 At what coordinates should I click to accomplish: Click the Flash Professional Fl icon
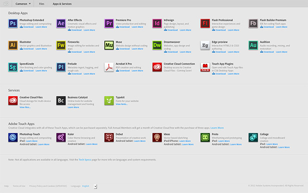pyautogui.click(x=205, y=23)
